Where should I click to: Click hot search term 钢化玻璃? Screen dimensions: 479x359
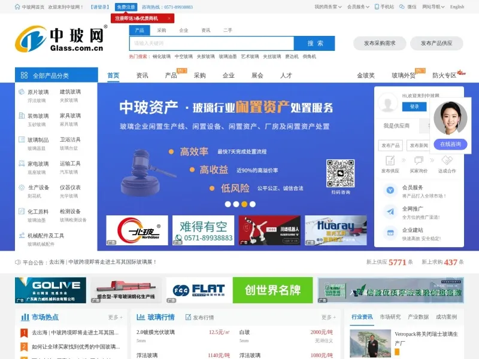click(162, 56)
